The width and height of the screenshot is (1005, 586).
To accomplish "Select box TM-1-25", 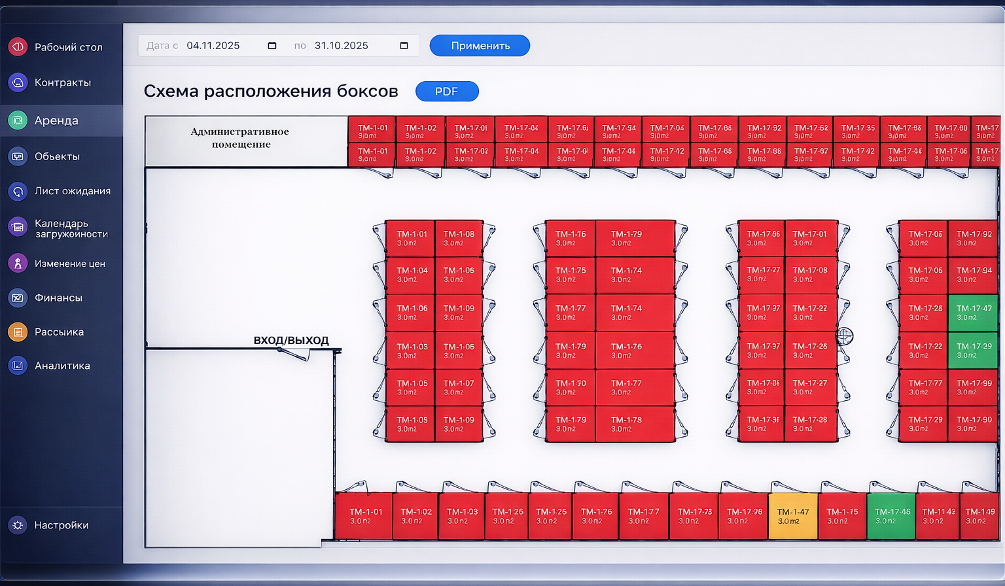I will tap(551, 516).
